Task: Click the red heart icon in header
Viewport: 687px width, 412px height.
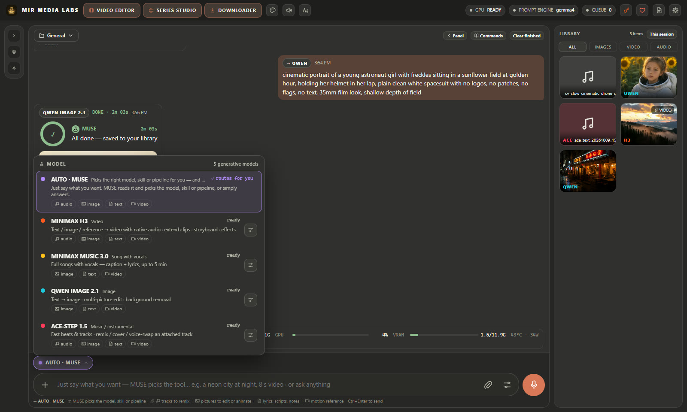Action: (x=642, y=10)
